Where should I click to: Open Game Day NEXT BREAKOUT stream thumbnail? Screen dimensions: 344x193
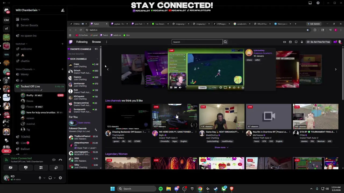coord(222,117)
